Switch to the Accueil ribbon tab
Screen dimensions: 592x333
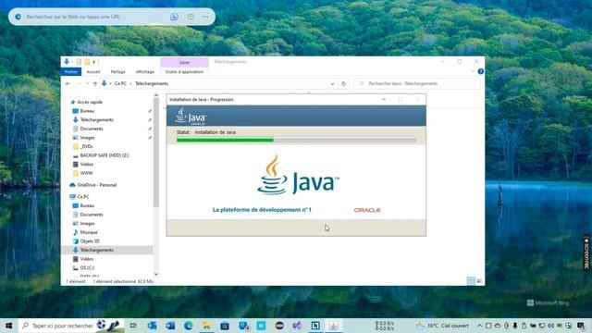click(93, 72)
